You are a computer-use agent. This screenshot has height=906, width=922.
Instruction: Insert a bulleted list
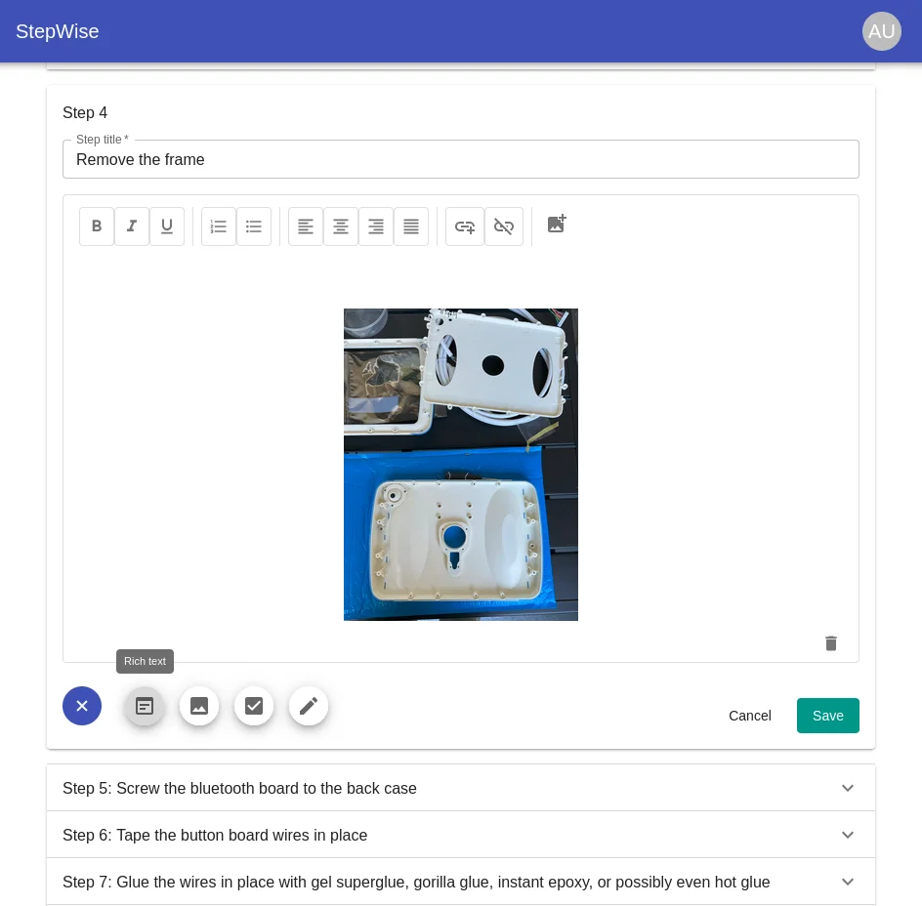pos(253,226)
